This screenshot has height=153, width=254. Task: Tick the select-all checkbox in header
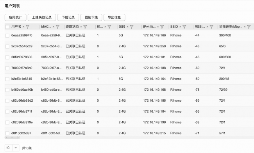[x=7, y=27]
